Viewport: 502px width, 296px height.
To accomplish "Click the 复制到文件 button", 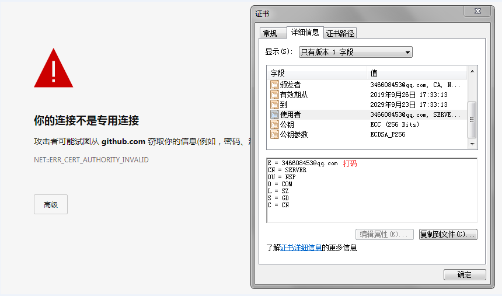I will click(x=448, y=234).
